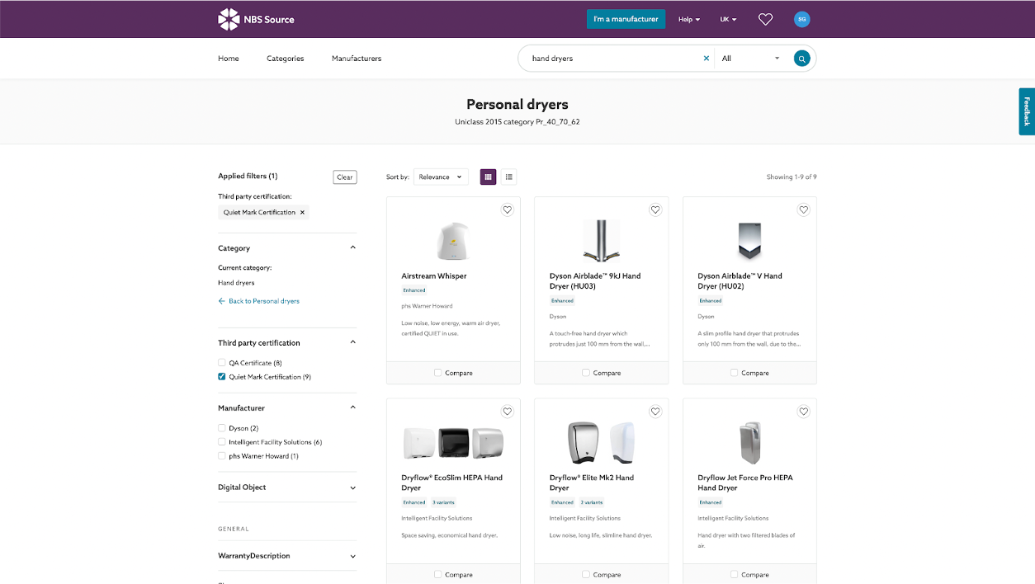1035x584 pixels.
Task: Click the search magnifier button
Action: pos(801,59)
